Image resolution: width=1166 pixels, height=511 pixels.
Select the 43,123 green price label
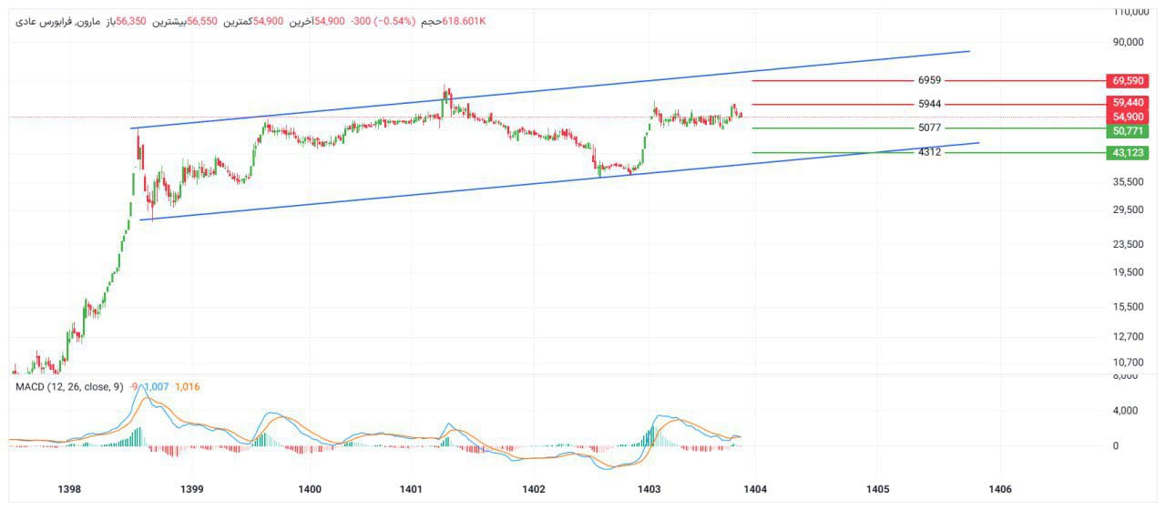(x=1127, y=153)
